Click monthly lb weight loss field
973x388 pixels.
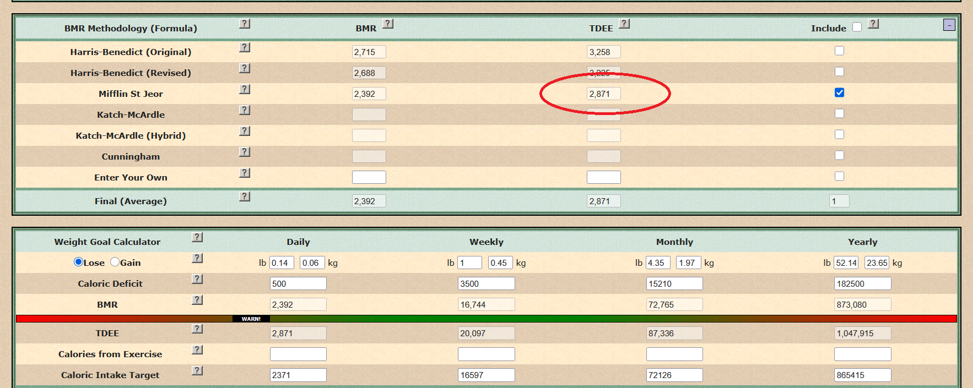click(658, 263)
